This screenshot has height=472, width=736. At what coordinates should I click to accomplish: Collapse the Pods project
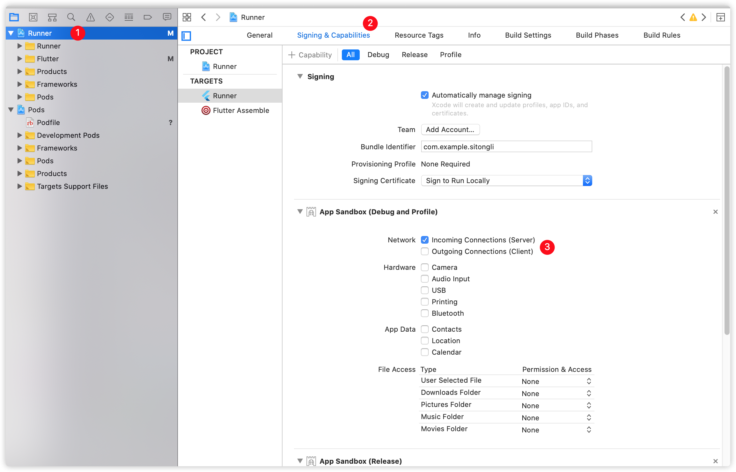point(11,110)
